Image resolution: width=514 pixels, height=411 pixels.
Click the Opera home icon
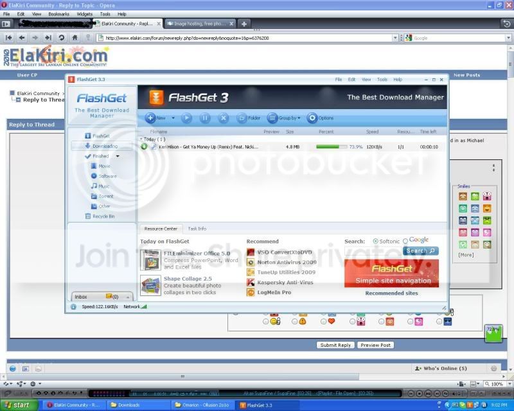coord(75,38)
